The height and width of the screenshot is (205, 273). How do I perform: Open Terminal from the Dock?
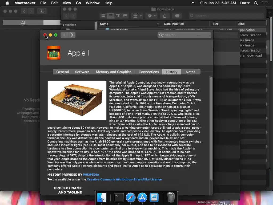(119, 198)
